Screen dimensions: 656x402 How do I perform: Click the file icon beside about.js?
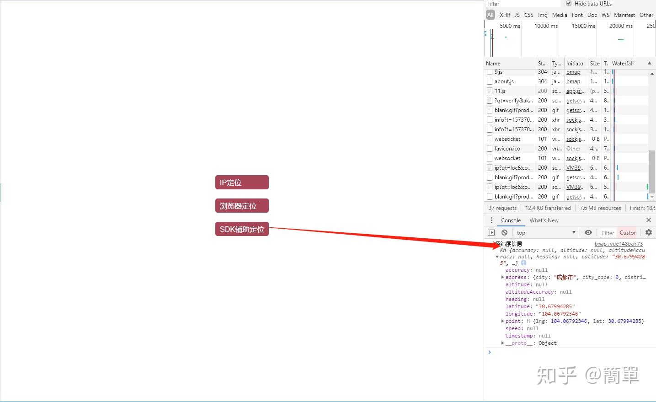[x=490, y=81]
